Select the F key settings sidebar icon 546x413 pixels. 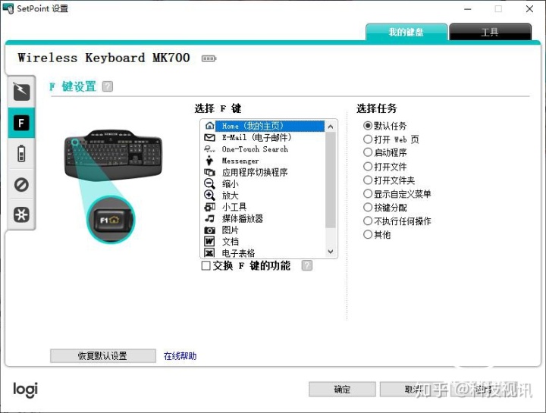(x=21, y=123)
